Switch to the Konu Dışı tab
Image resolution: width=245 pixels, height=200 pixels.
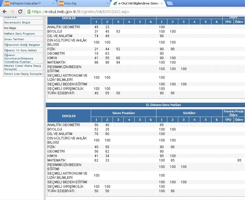[81, 4]
